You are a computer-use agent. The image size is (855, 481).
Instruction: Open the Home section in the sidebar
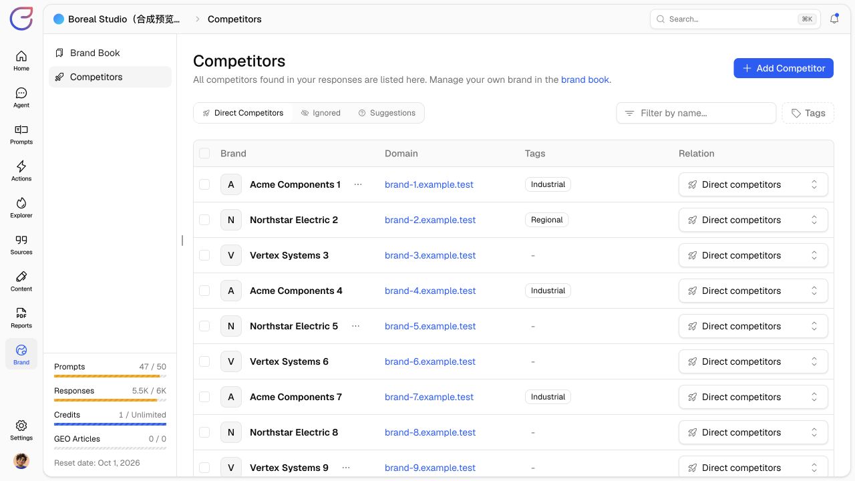point(21,60)
